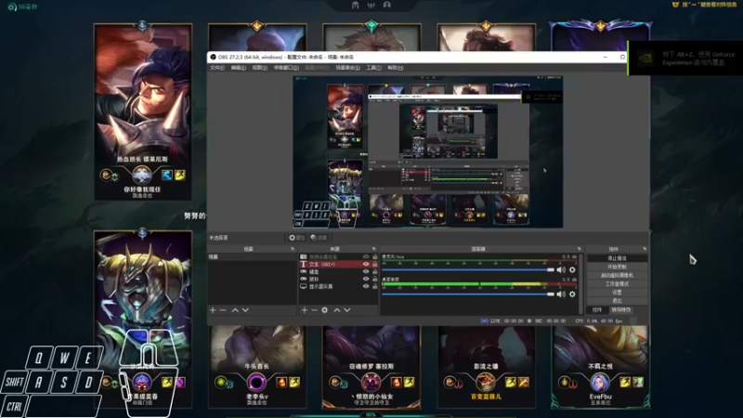Select the 场景 entry in scenes list
Image resolution: width=743 pixels, height=418 pixels.
(252, 257)
